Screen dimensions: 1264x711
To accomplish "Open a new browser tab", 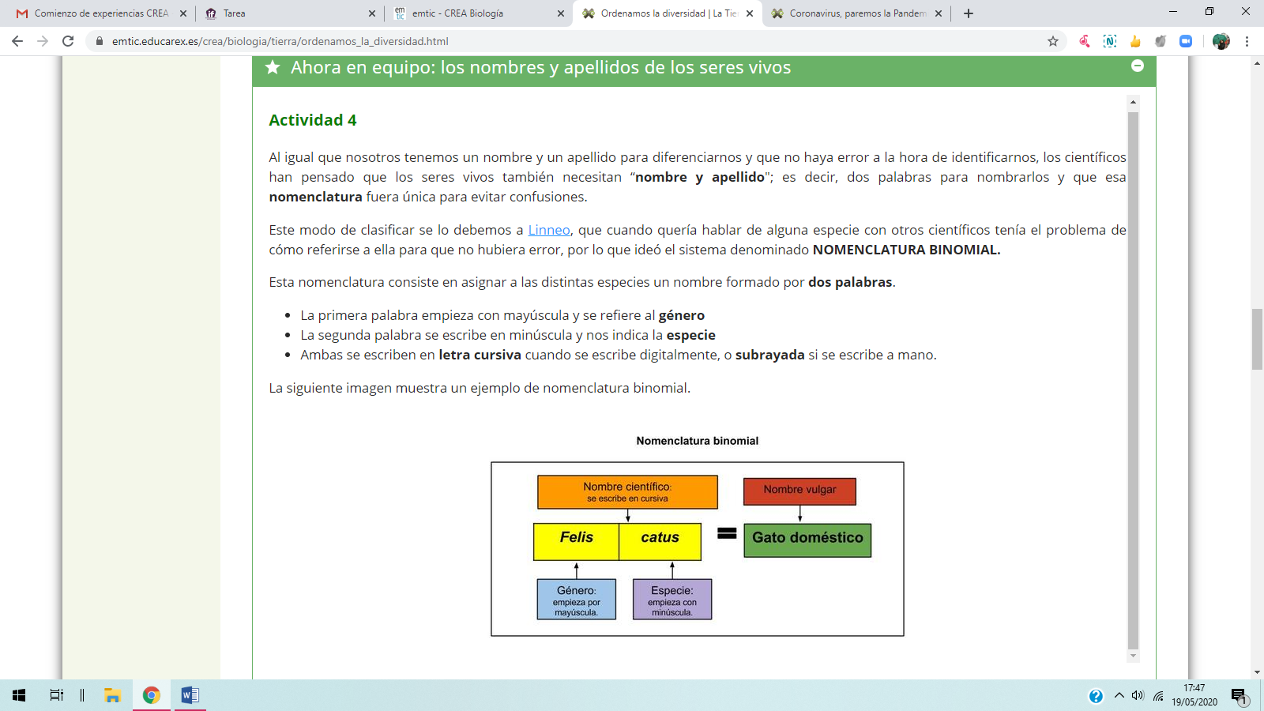I will coord(969,13).
